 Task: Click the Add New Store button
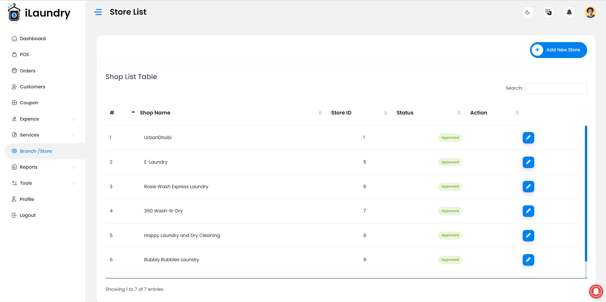coord(558,50)
